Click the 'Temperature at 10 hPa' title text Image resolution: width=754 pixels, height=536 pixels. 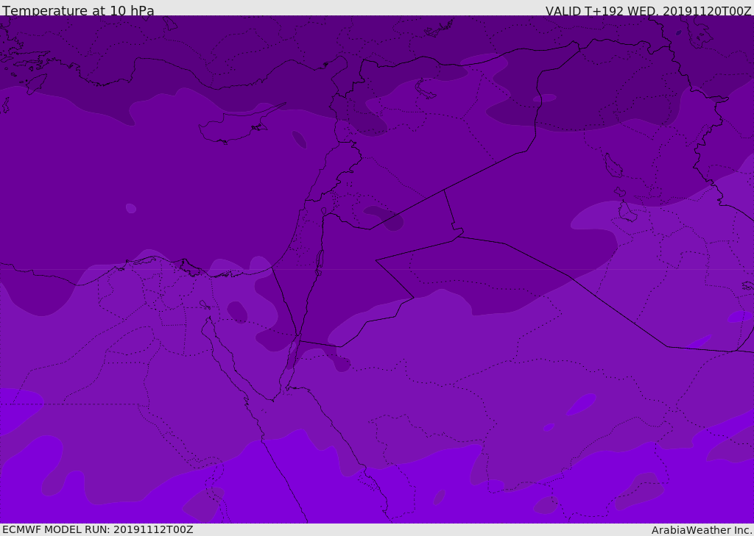[x=78, y=10]
